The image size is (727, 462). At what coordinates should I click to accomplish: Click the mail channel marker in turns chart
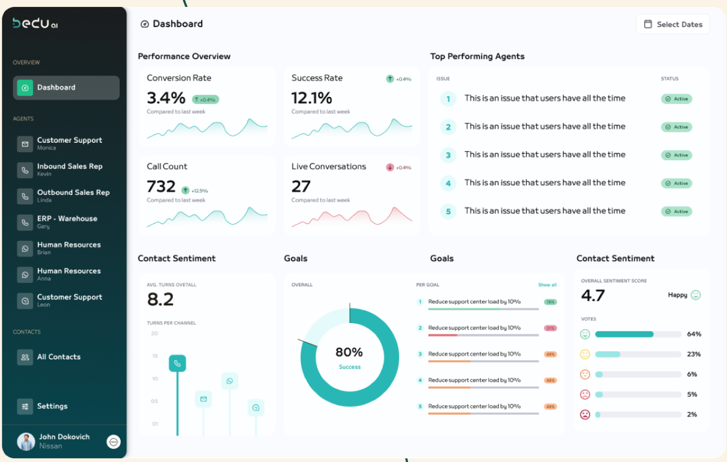pos(203,399)
